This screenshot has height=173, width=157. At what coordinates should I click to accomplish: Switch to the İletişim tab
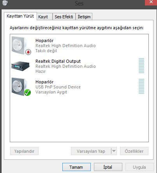pos(84,17)
